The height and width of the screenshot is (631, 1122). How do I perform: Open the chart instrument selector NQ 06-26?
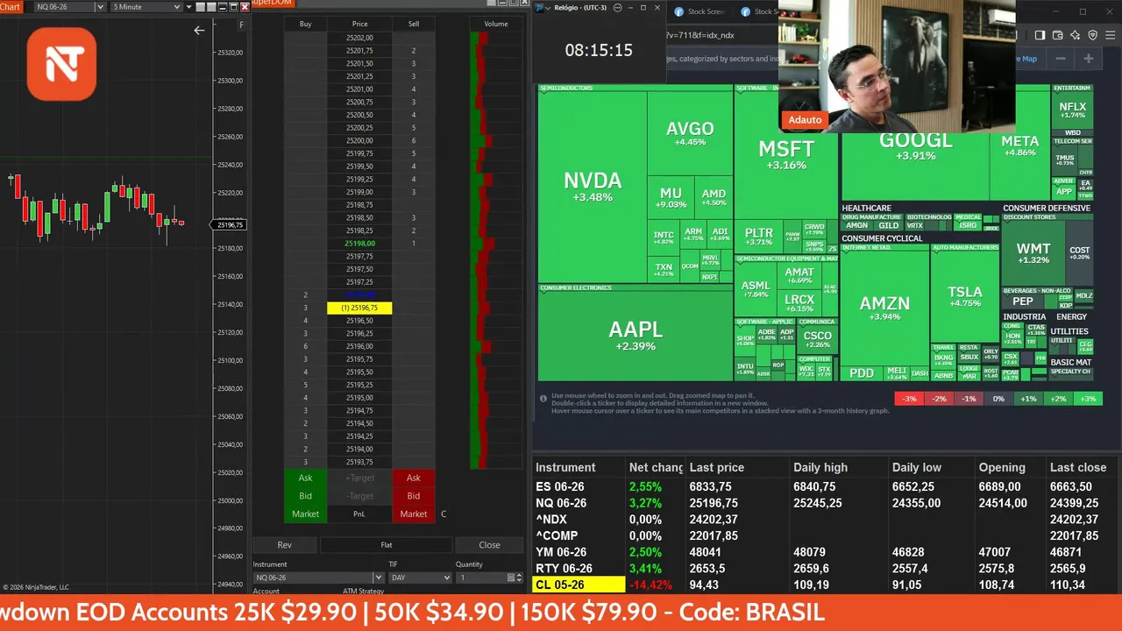(69, 7)
